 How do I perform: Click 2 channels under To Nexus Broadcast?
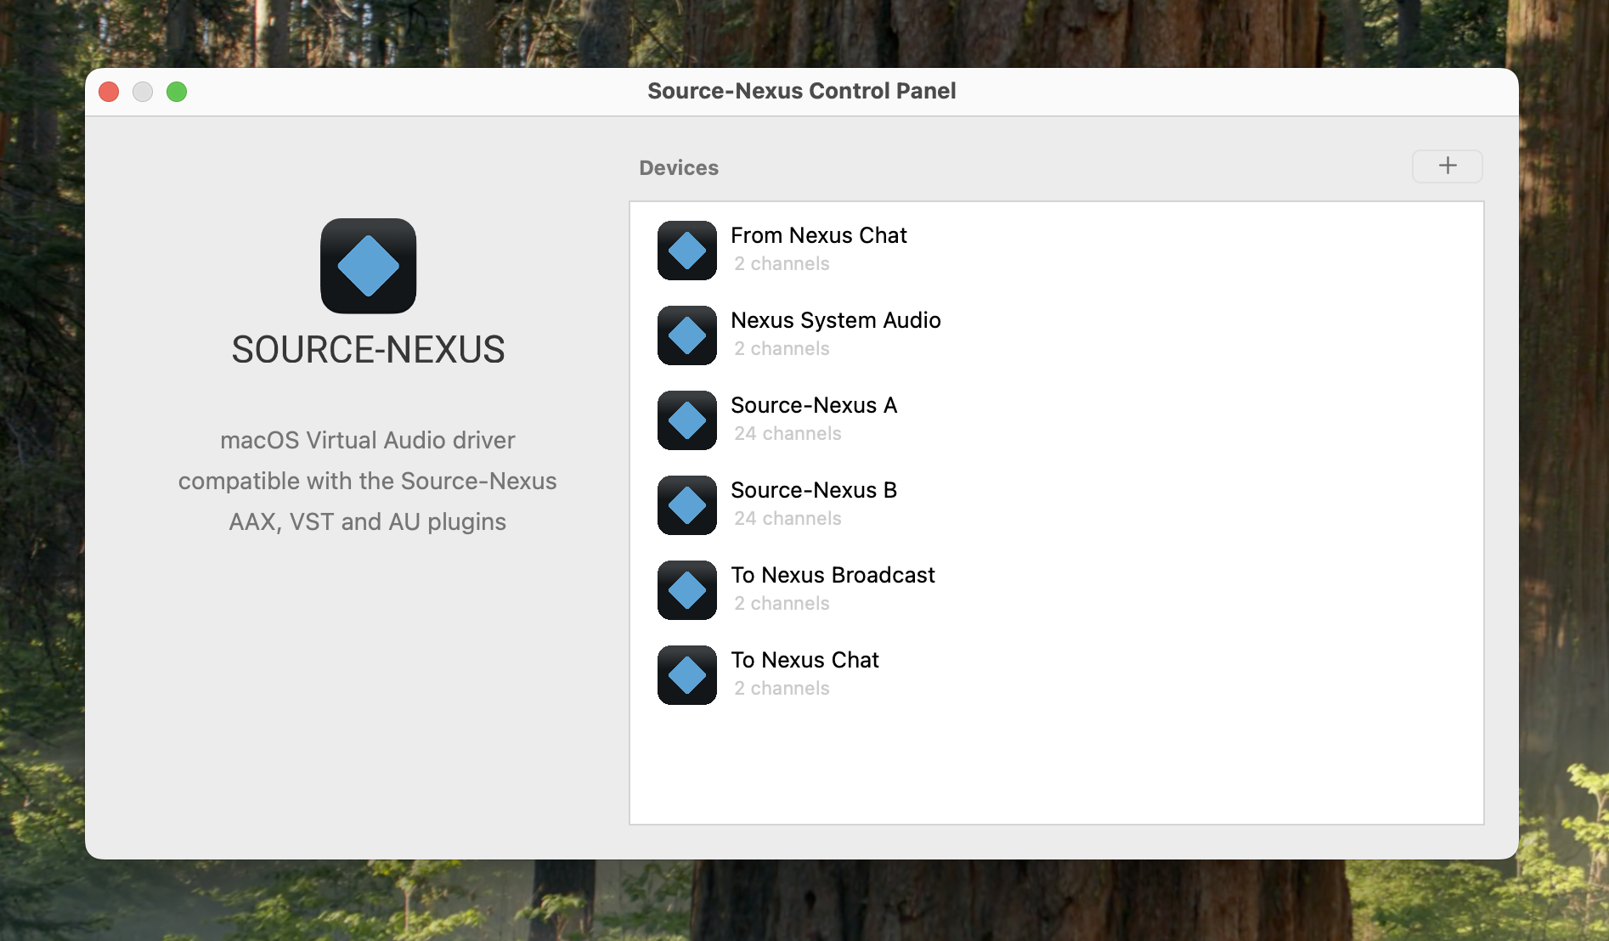click(782, 604)
